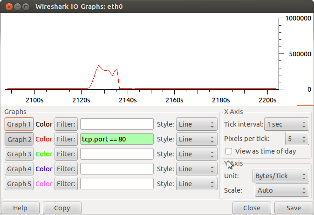Check View as time of day
The image size is (314, 215).
tap(229, 151)
